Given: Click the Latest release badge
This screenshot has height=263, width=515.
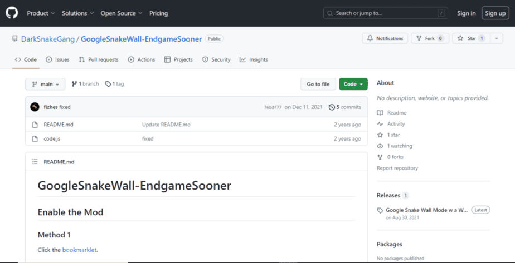Looking at the screenshot, I should pos(481,210).
